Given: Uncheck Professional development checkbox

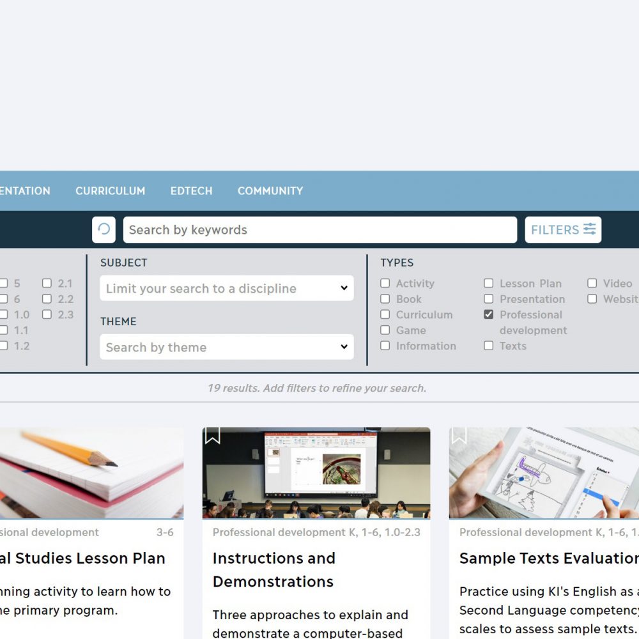Looking at the screenshot, I should tap(488, 314).
